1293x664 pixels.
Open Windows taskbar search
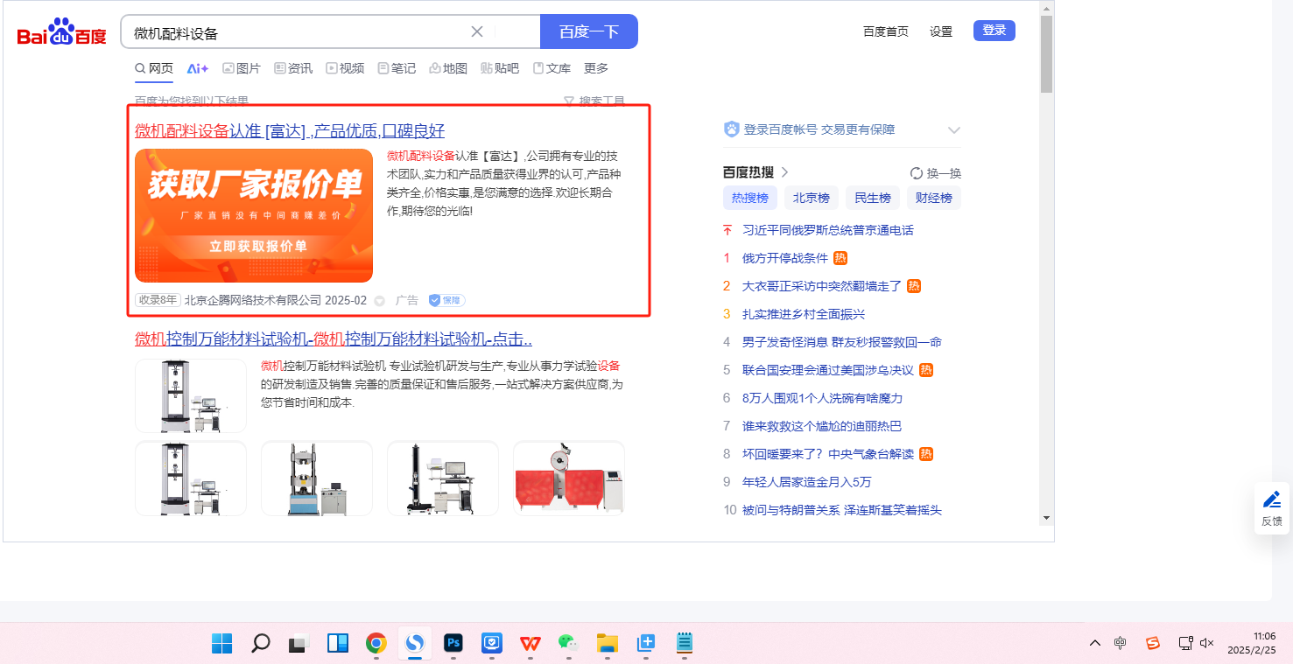pos(261,643)
